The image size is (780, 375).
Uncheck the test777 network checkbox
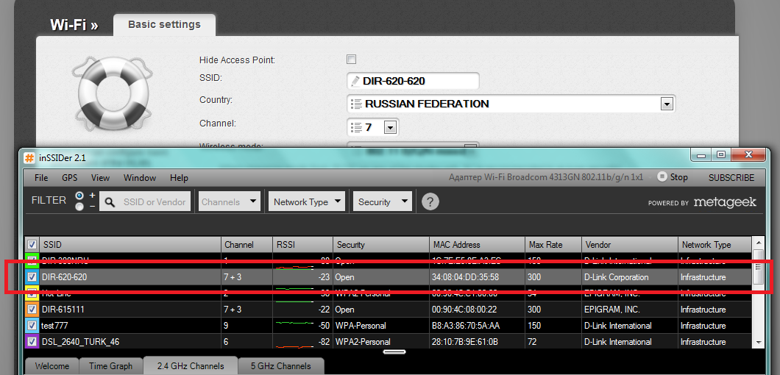pos(32,326)
